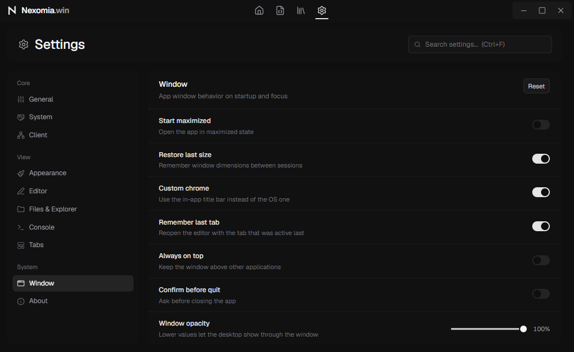This screenshot has height=352, width=574.
Task: Click 'Lower values let the desktop show' text
Action: point(238,334)
